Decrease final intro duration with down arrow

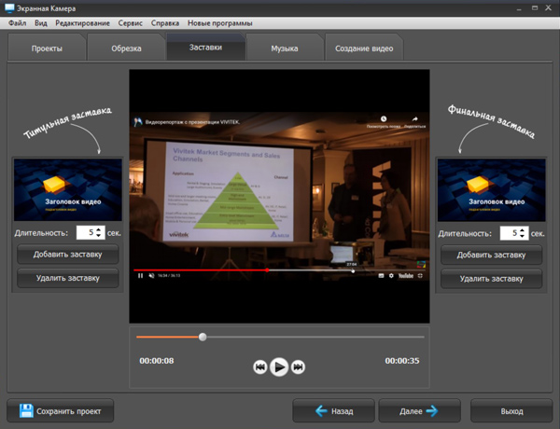522,236
